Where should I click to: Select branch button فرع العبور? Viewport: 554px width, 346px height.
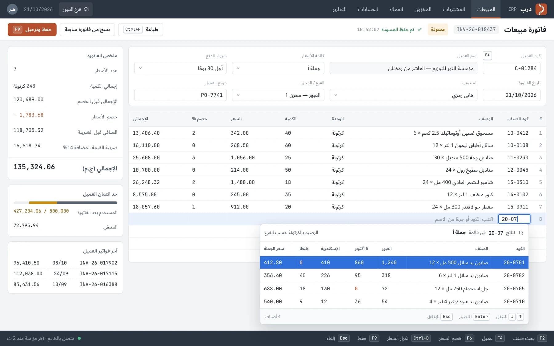(x=75, y=9)
